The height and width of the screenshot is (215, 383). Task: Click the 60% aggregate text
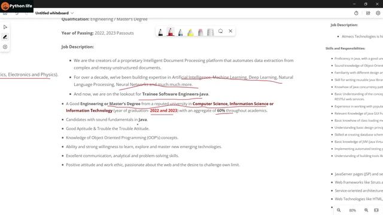pos(221,110)
